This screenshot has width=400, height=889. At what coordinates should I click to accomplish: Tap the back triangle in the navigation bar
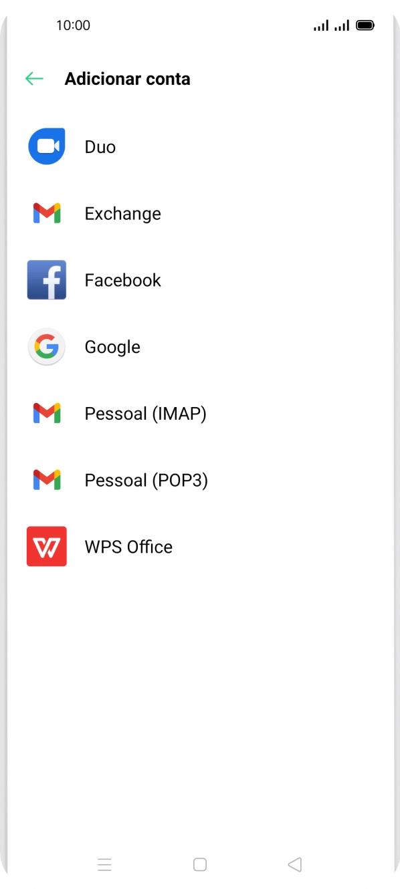(295, 864)
